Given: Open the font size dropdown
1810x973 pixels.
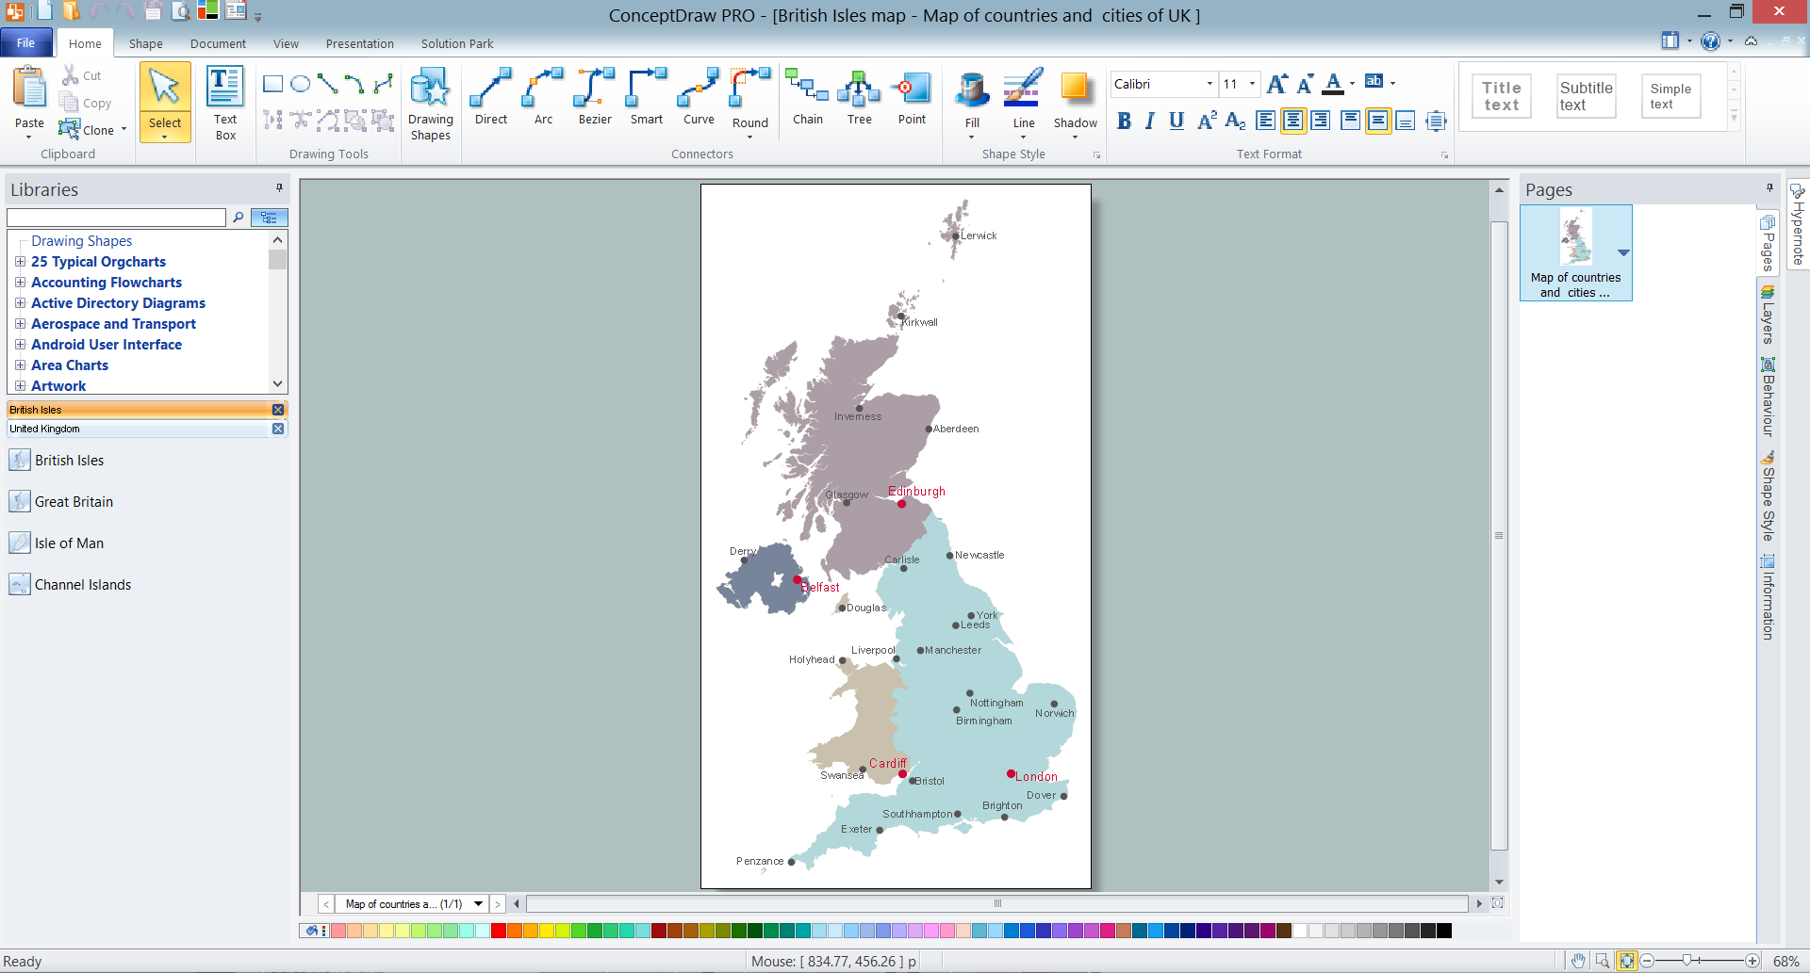Looking at the screenshot, I should click(1251, 84).
